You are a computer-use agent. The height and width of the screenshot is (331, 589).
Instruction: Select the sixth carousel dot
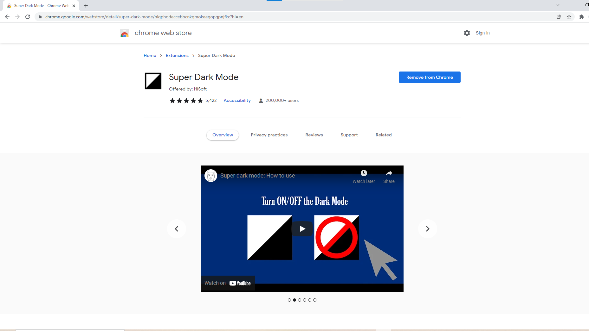pos(315,300)
